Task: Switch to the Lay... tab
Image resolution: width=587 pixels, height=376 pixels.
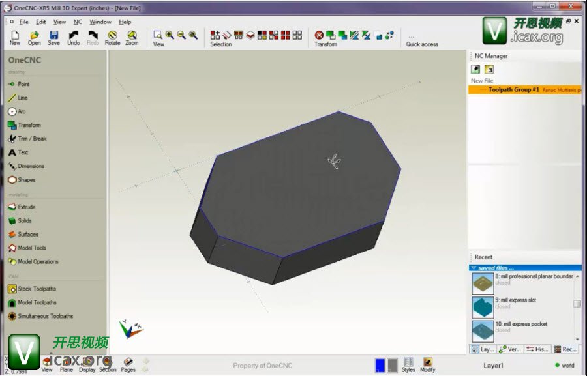Action: (482, 350)
